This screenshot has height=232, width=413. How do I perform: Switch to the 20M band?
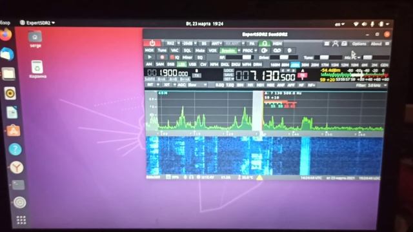point(315,64)
